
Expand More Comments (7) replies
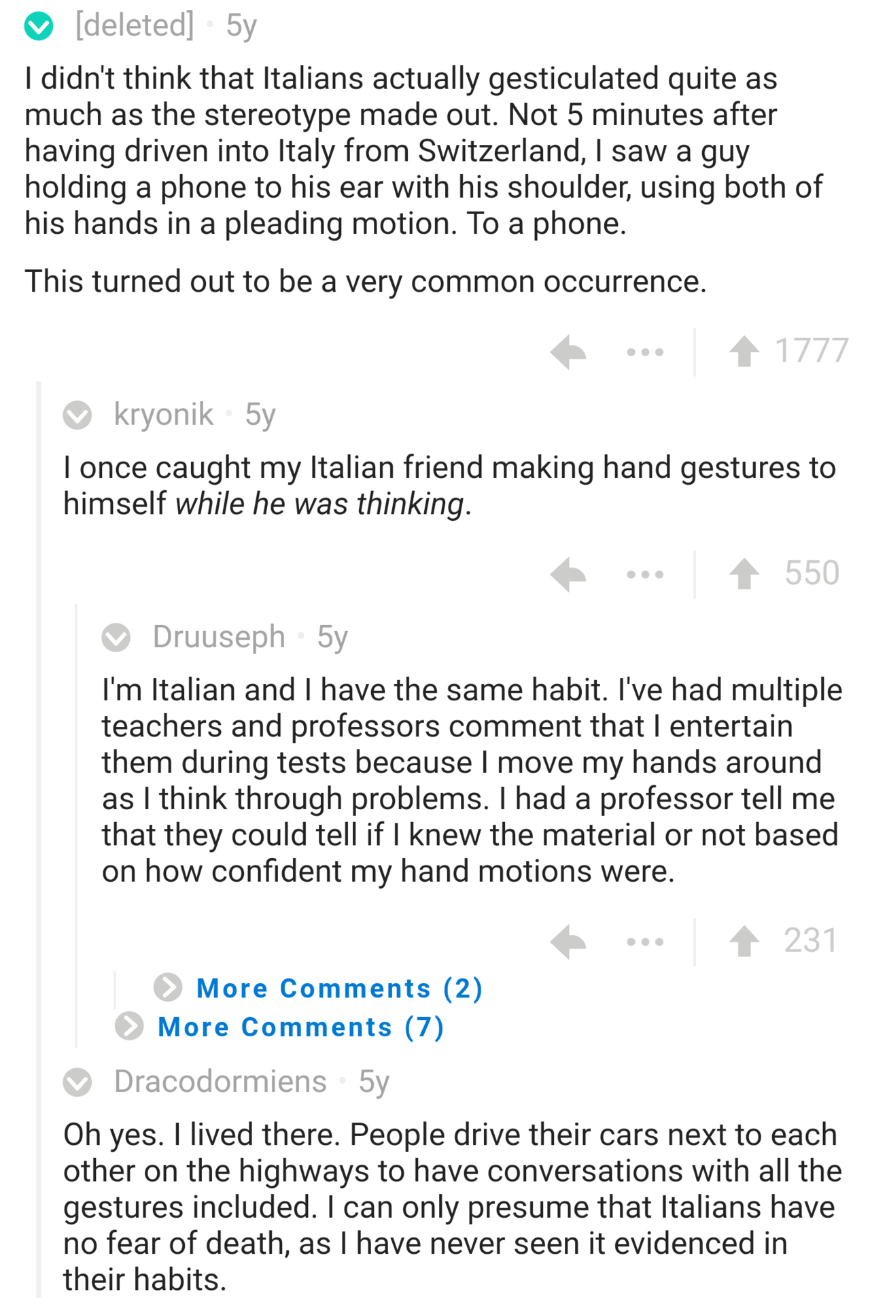click(300, 1027)
